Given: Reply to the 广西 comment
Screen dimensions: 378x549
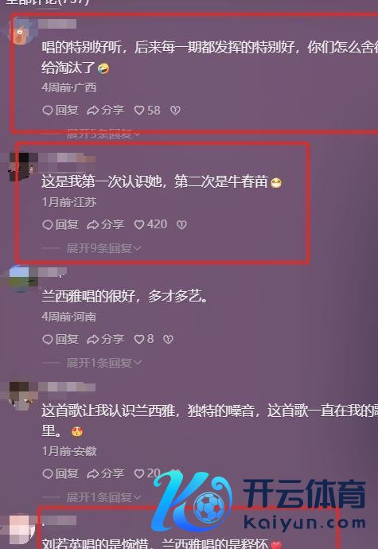Looking at the screenshot, I should 60,111.
